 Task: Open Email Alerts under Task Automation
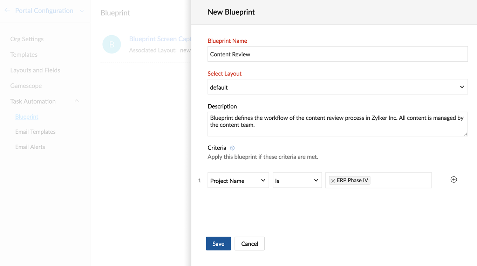click(30, 147)
